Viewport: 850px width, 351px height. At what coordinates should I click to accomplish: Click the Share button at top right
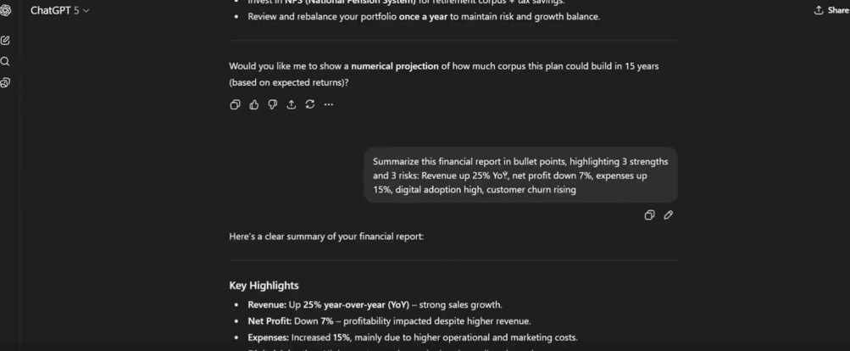click(x=831, y=10)
